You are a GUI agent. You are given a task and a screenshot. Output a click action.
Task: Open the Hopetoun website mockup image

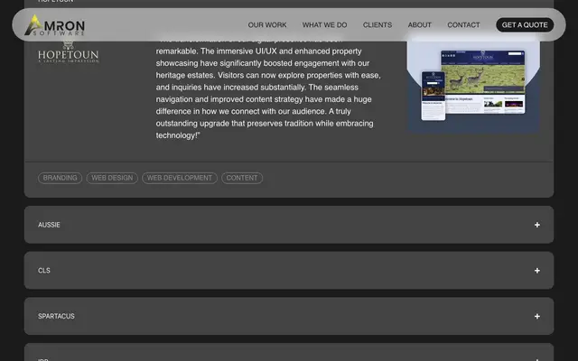point(473,85)
